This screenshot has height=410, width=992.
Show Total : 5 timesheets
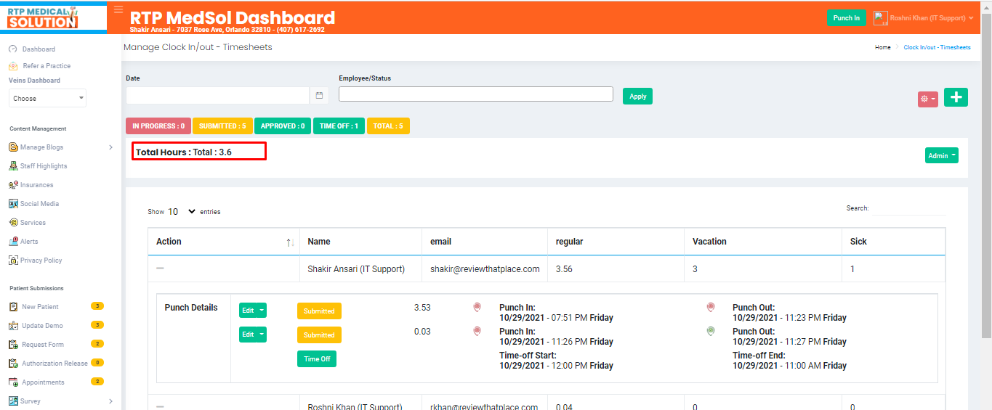(388, 126)
